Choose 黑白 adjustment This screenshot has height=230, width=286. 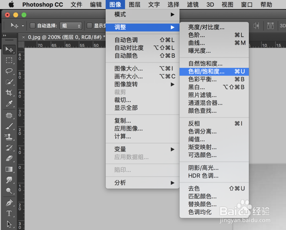tap(214, 87)
